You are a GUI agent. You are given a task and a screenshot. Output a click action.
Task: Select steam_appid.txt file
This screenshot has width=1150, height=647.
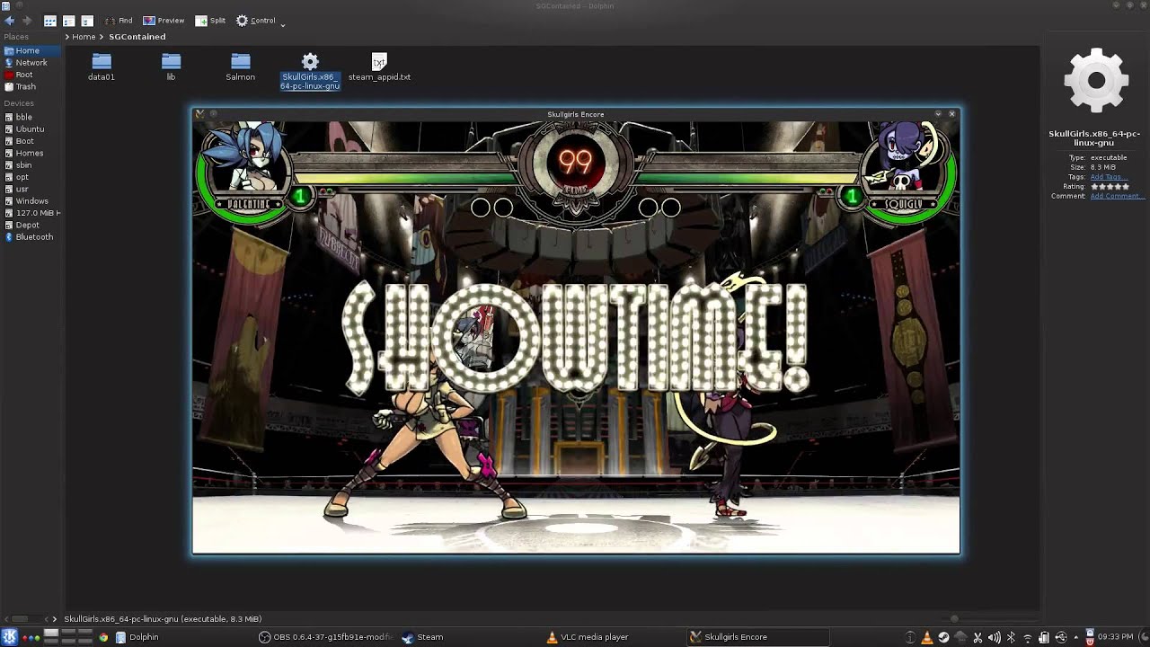pyautogui.click(x=379, y=66)
